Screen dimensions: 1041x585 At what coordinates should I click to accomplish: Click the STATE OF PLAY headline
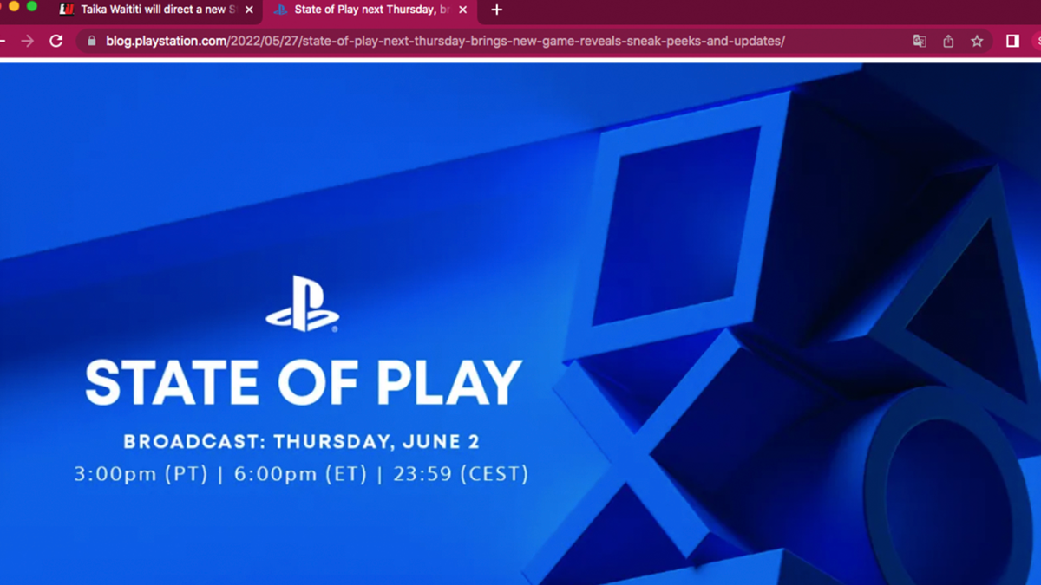coord(304,382)
